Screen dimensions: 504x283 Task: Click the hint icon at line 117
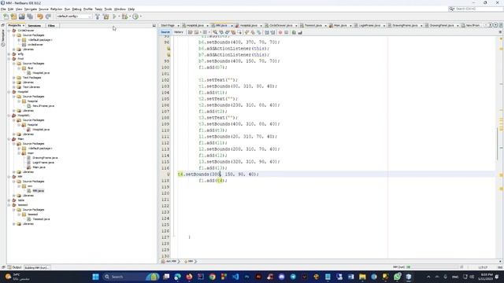(168, 175)
